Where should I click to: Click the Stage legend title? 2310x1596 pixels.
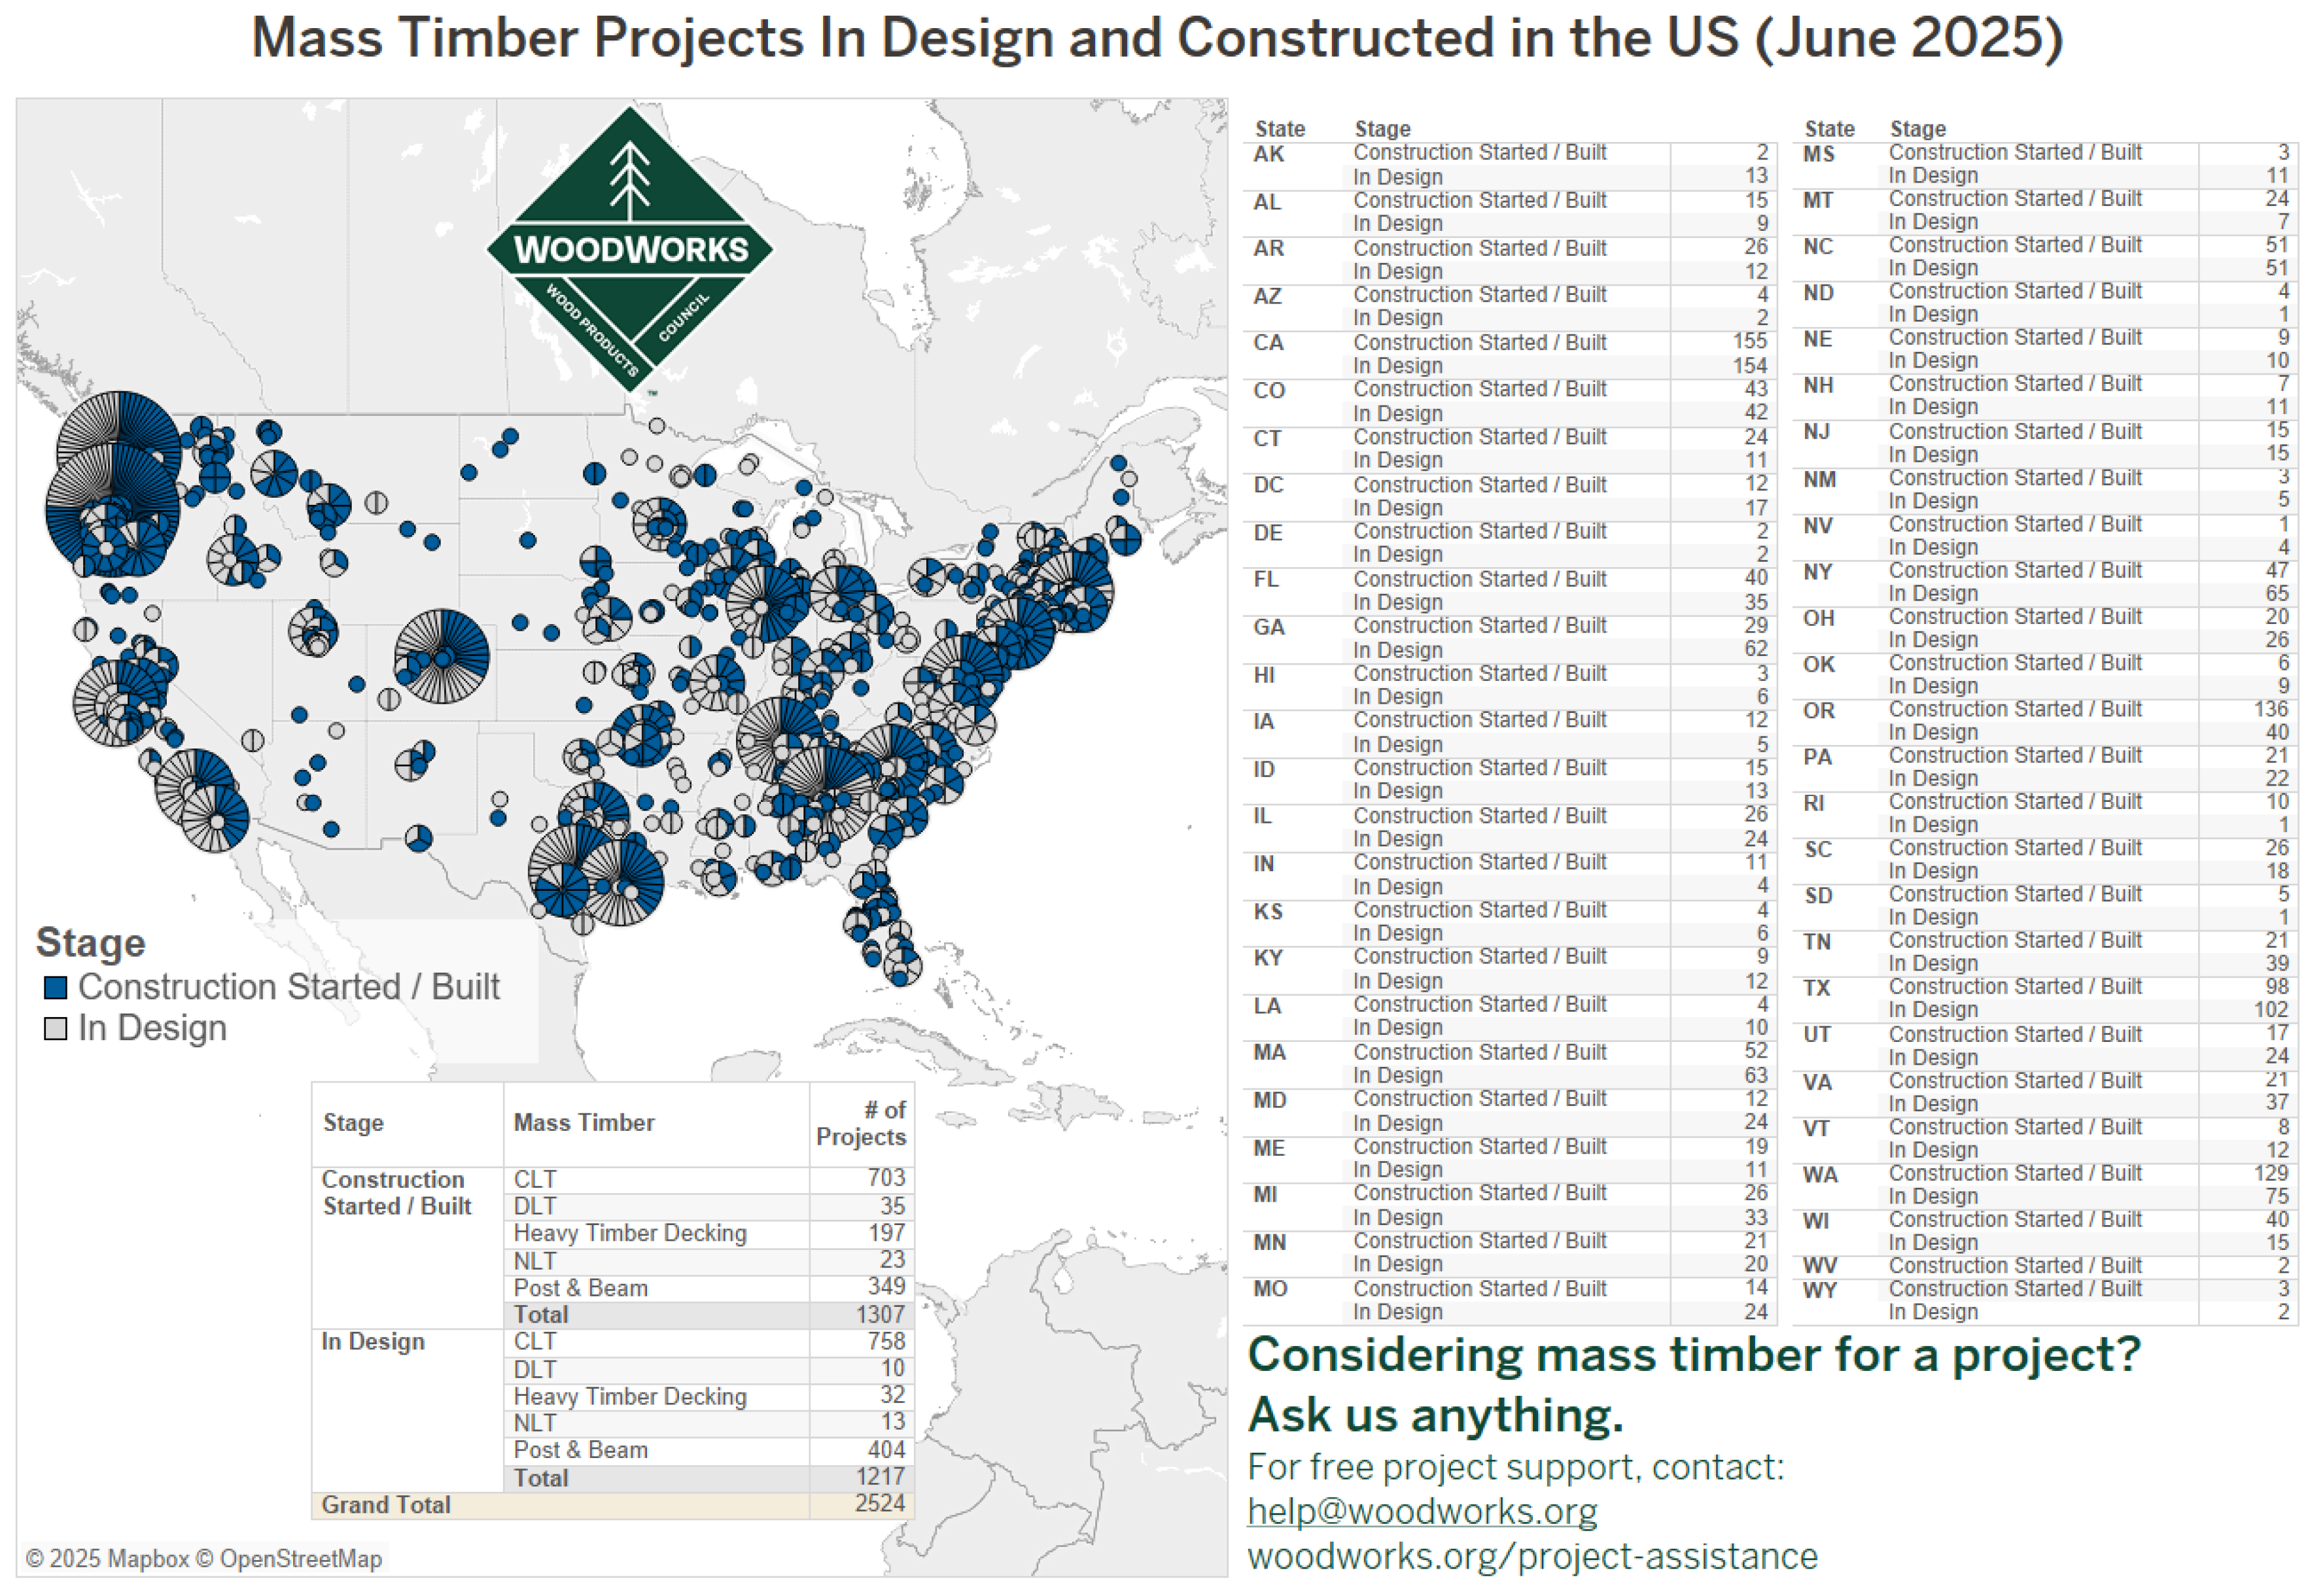(91, 943)
